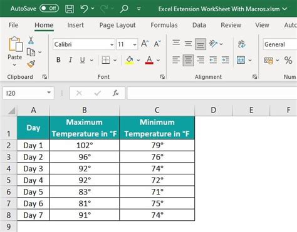Click the Format Painter brush icon

coord(31,64)
